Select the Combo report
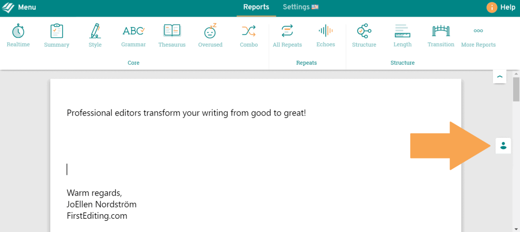Image resolution: width=520 pixels, height=232 pixels. (x=249, y=31)
